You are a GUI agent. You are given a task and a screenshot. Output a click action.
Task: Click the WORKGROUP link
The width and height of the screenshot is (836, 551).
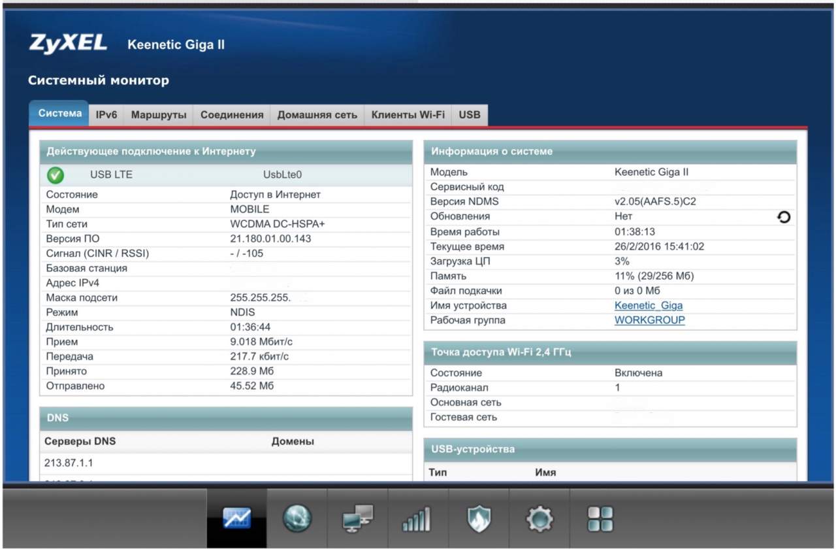650,320
